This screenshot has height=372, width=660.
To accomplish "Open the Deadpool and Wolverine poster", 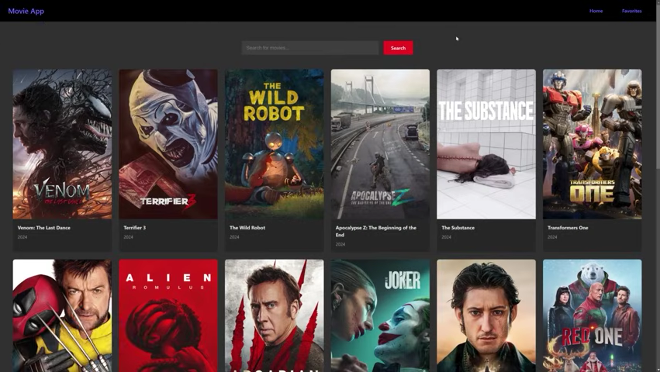I will (62, 315).
